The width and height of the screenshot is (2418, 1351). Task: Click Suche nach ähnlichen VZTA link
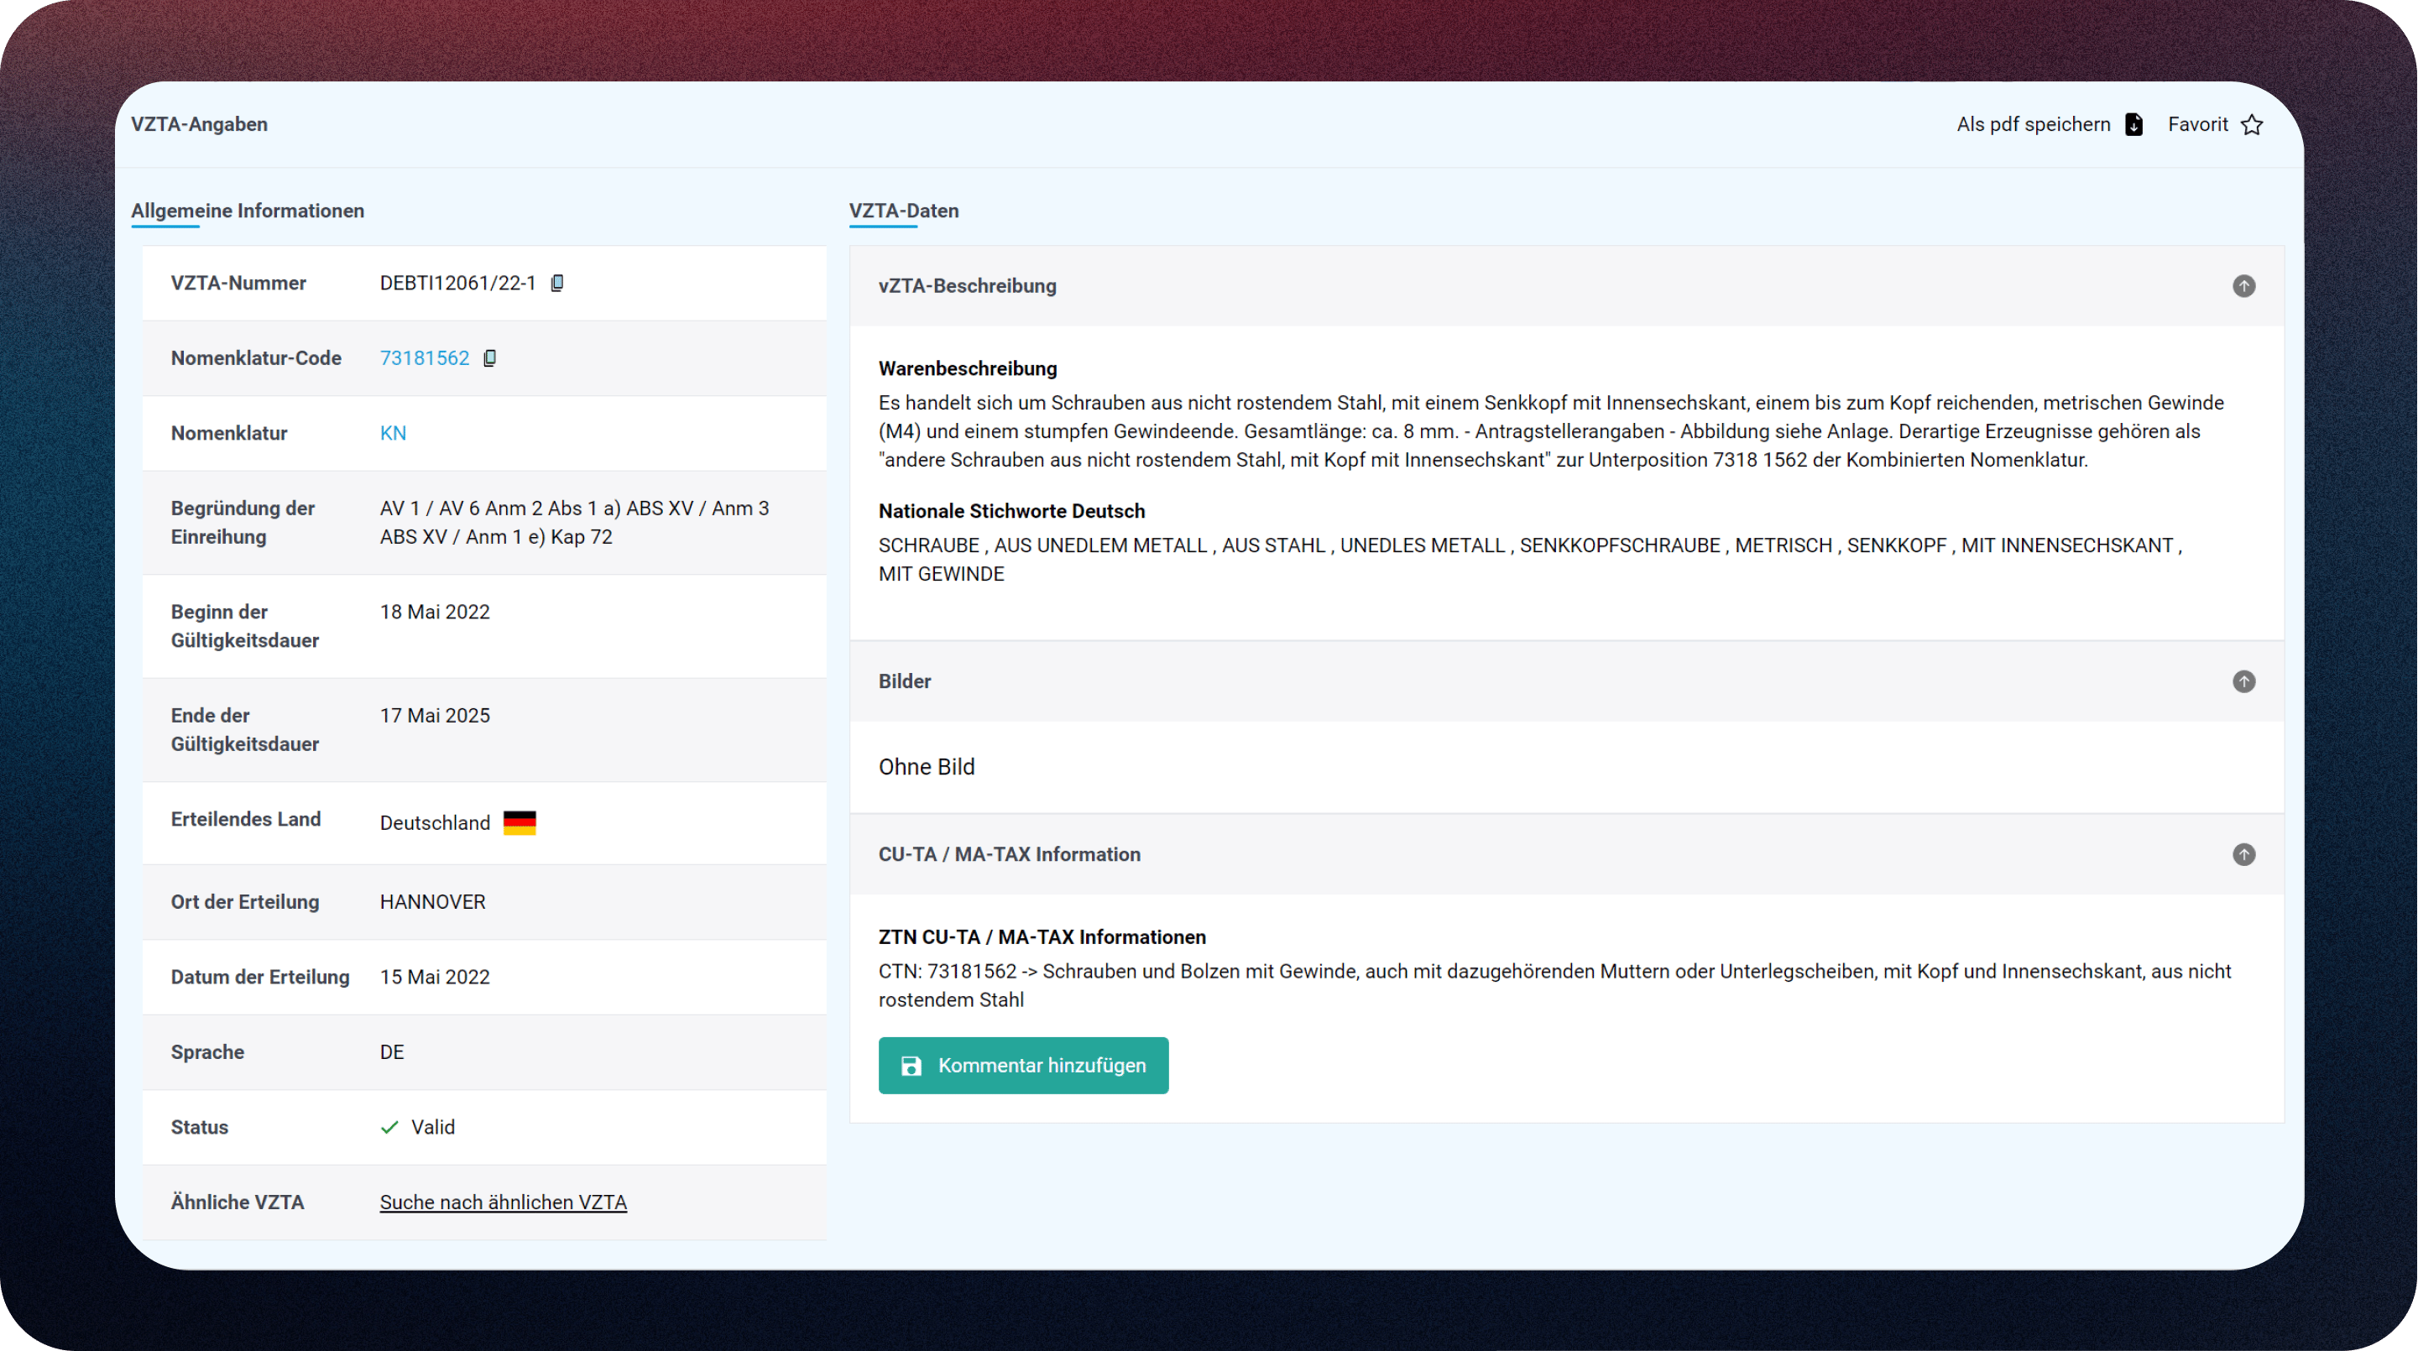tap(503, 1202)
